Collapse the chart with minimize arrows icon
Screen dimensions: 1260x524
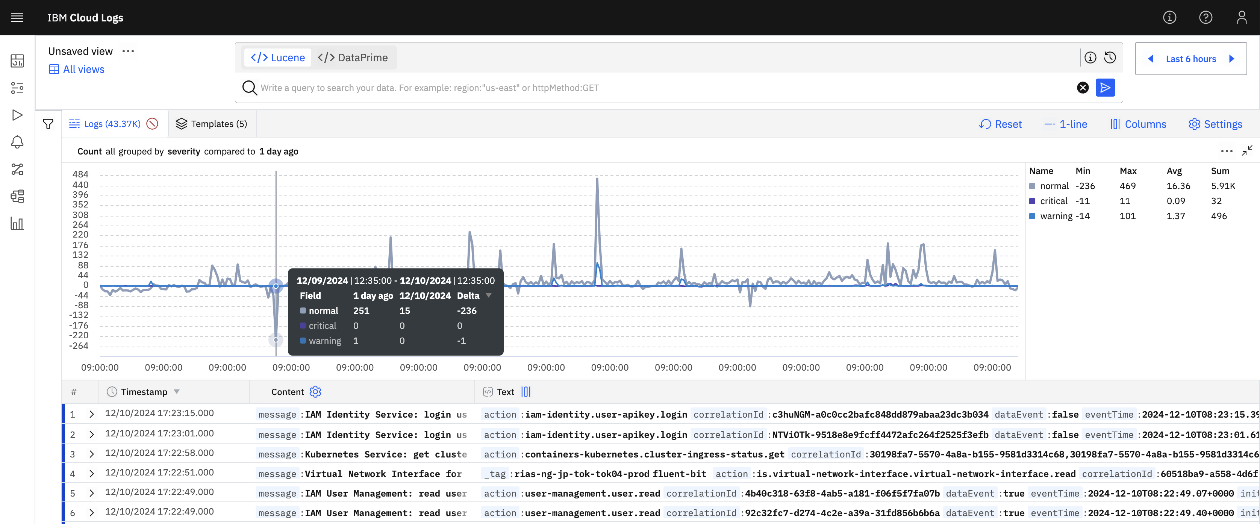[1247, 151]
